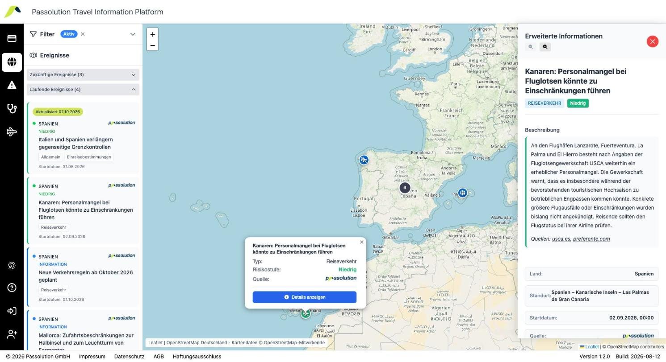
Task: Zoom out on the map
Action: 152,45
